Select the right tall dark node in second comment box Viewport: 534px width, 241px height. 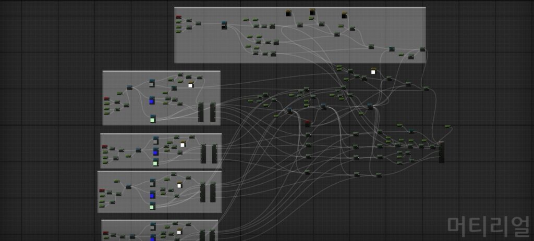click(213, 112)
